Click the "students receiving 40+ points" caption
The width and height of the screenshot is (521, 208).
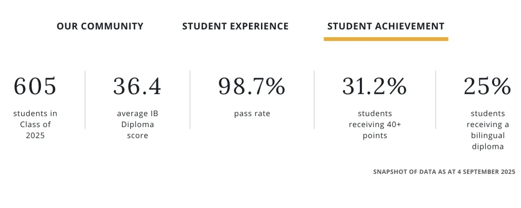375,125
